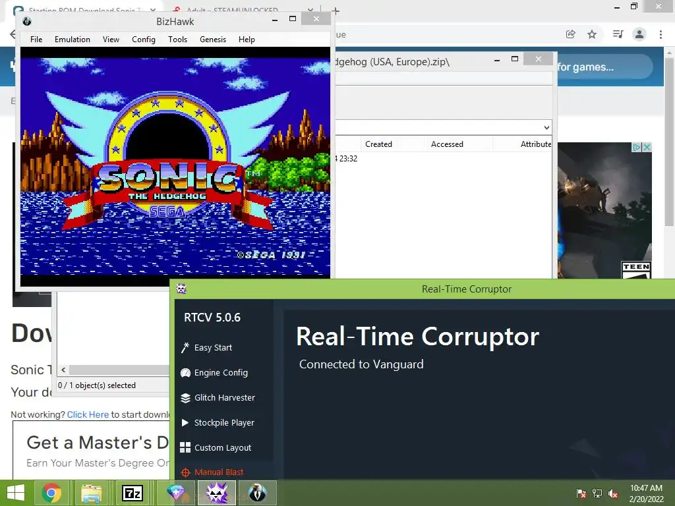Click Custom Layout grid icon
Screen dimensions: 675x506
coord(185,447)
